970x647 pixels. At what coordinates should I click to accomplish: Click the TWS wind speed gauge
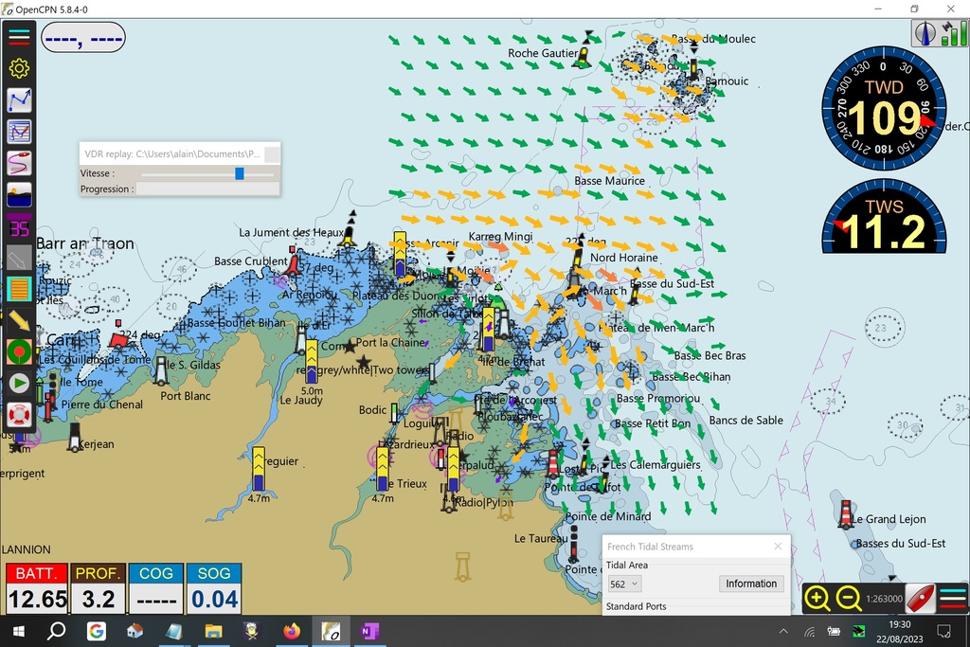(884, 216)
